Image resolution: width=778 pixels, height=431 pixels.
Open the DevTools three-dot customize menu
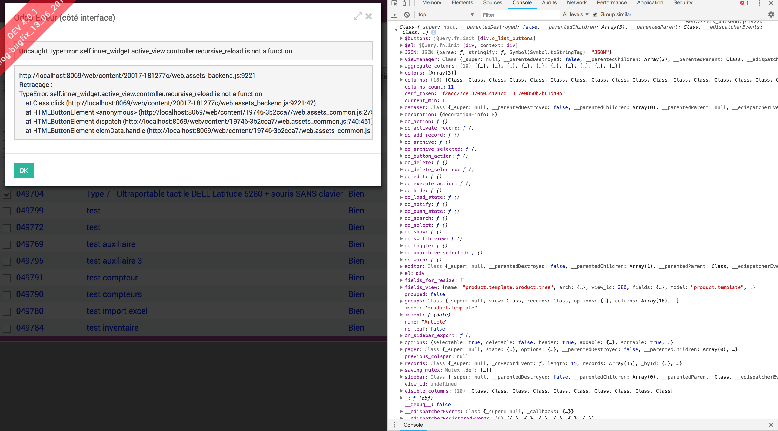click(x=759, y=3)
